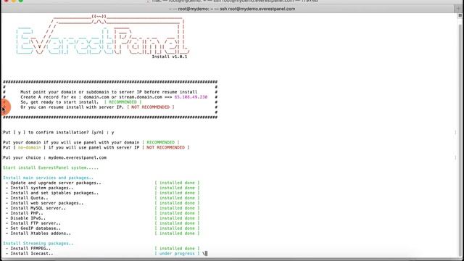464x261 pixels.
Task: Click the typed domain mydemo.everestpanel.com
Action: [78, 157]
